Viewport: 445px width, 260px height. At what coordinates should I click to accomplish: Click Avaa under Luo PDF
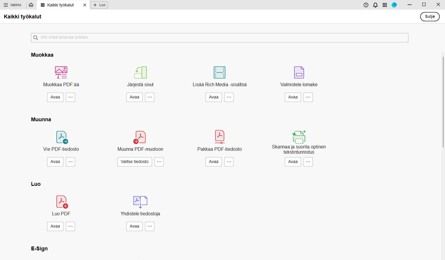pos(55,226)
